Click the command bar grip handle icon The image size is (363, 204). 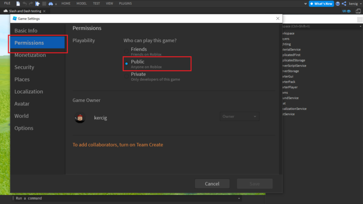(13, 198)
